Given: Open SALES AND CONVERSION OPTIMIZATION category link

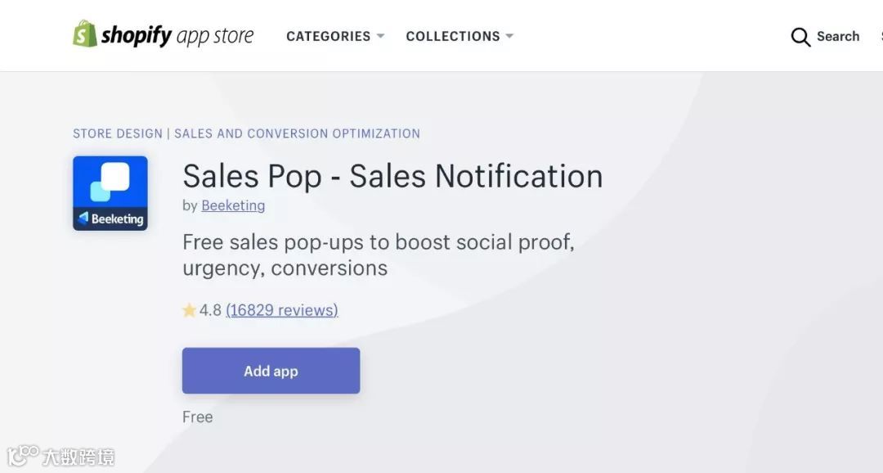Looking at the screenshot, I should [x=297, y=133].
